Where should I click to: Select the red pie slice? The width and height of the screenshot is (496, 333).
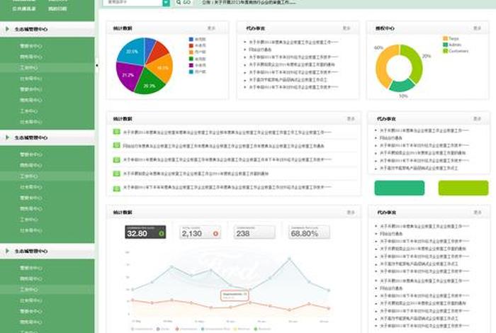(x=159, y=52)
